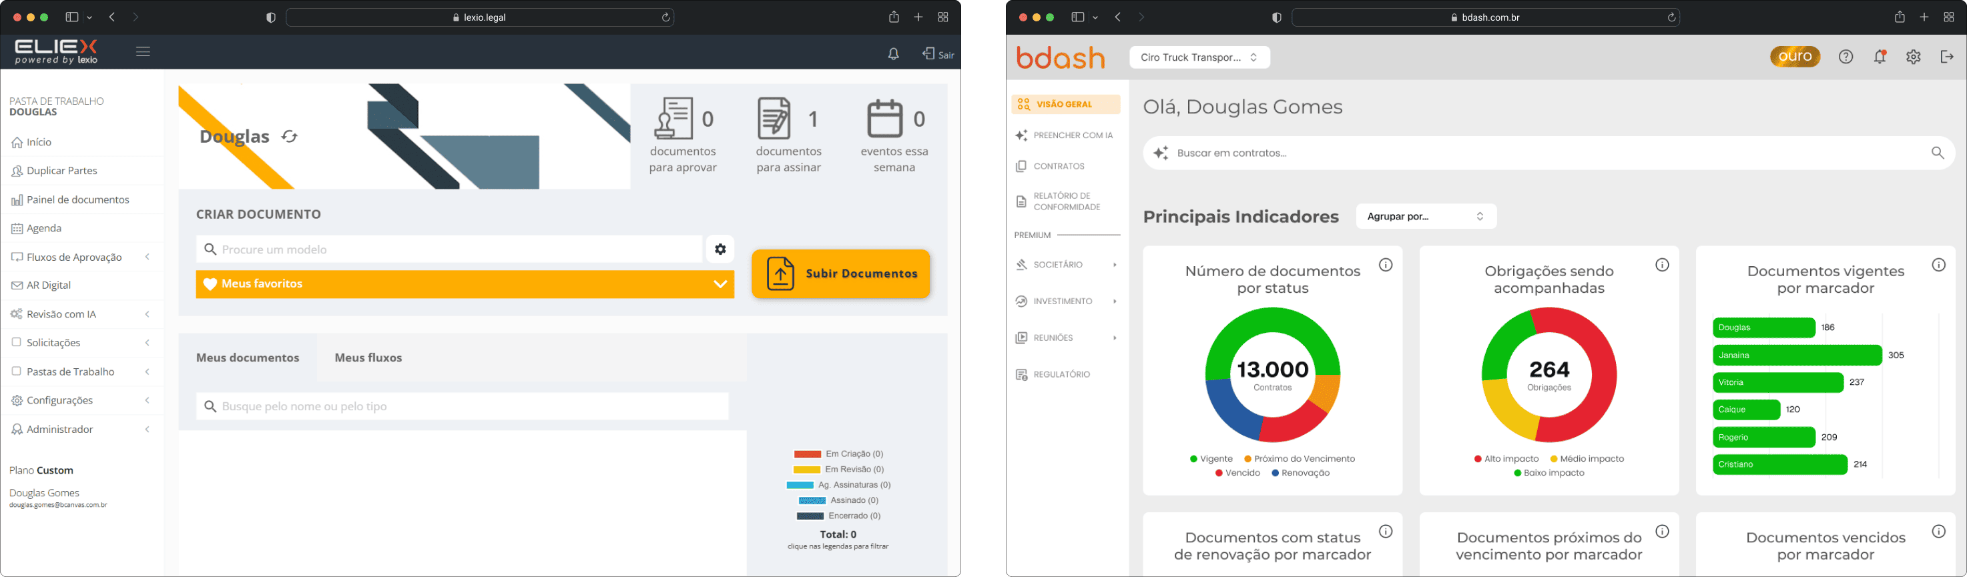Open Painel de documentos in the sidebar
This screenshot has width=1967, height=577.
[70, 200]
